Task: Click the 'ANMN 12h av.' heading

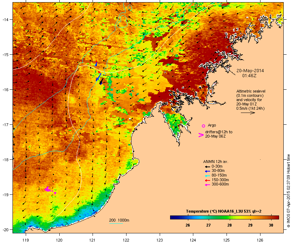Action: [x=215, y=162]
